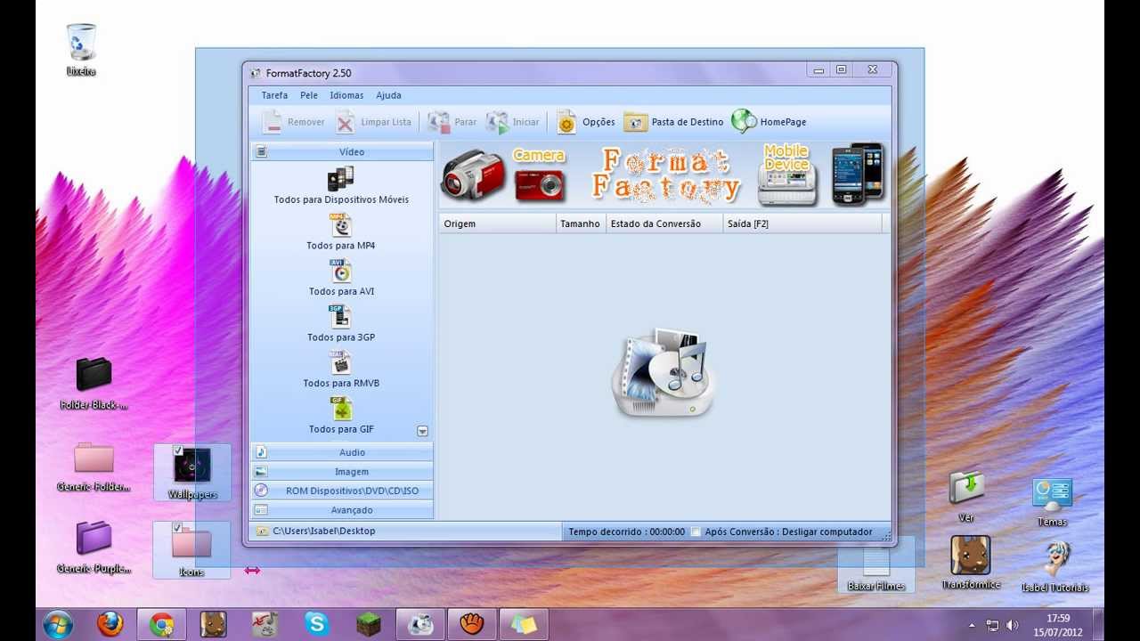Launch Firefox from the taskbar
The image size is (1140, 641).
coord(110,624)
